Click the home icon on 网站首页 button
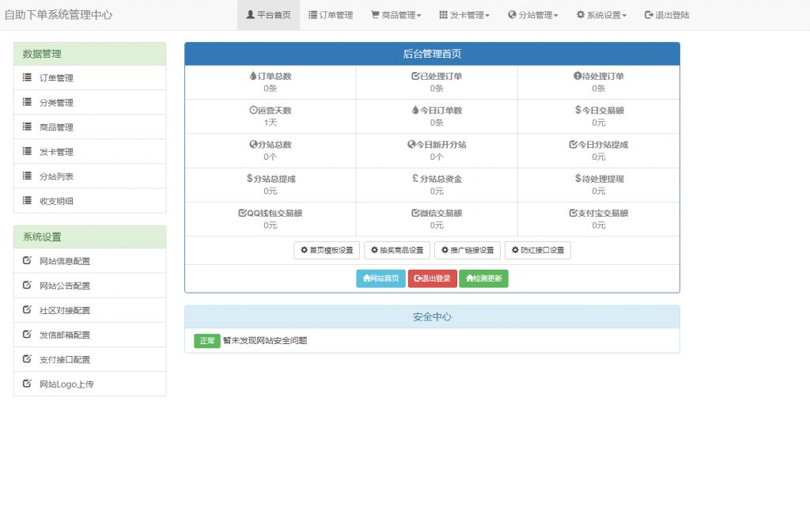This screenshot has height=511, width=810. coord(366,278)
